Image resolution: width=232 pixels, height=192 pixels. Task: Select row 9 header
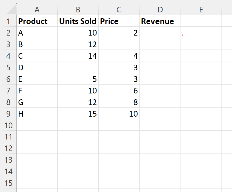coord(8,114)
